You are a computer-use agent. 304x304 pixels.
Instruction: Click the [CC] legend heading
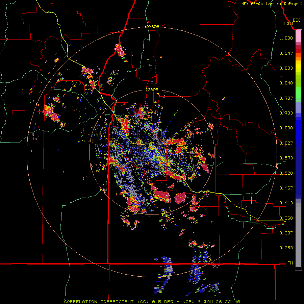288,23
